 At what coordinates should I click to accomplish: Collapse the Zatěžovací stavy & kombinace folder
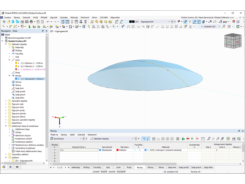click(x=6, y=126)
